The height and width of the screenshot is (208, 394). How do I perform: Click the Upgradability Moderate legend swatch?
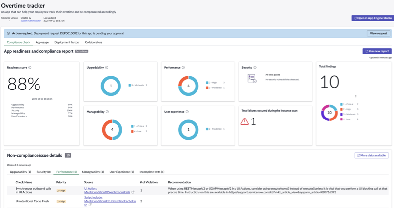point(130,85)
